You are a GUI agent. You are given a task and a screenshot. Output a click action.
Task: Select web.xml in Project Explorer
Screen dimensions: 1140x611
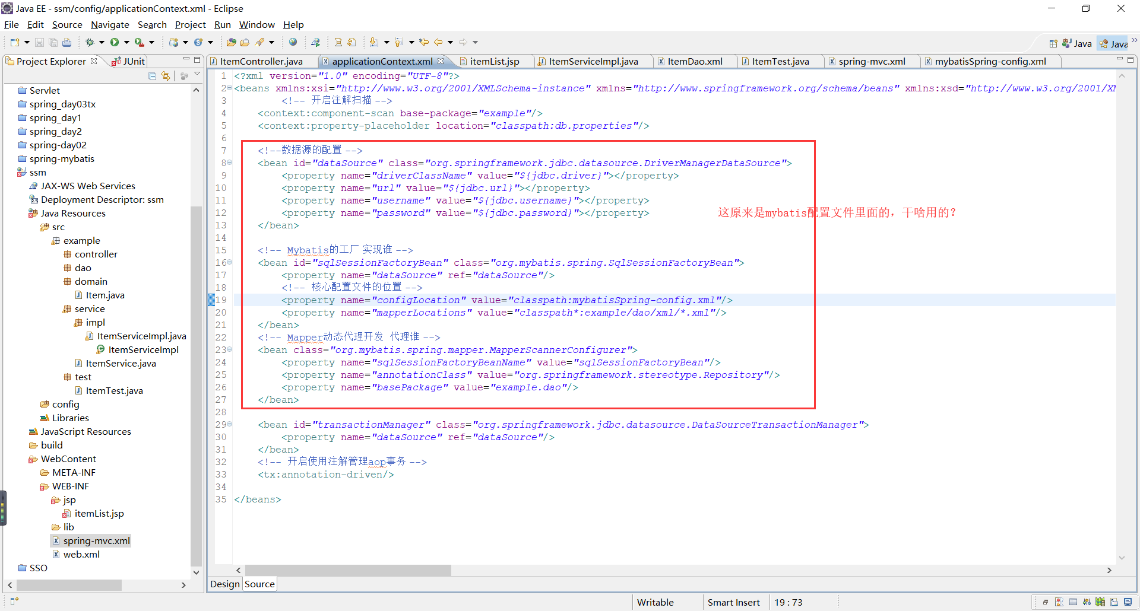tap(76, 554)
